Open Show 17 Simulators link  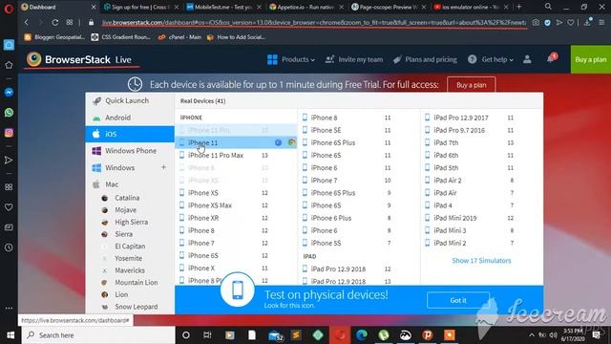tap(481, 261)
